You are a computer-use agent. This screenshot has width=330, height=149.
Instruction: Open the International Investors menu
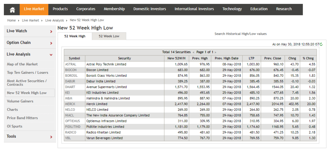[194, 9]
